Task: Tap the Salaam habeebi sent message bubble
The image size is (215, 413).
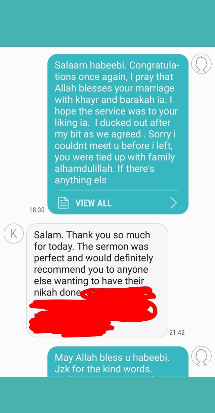Action: [118, 134]
